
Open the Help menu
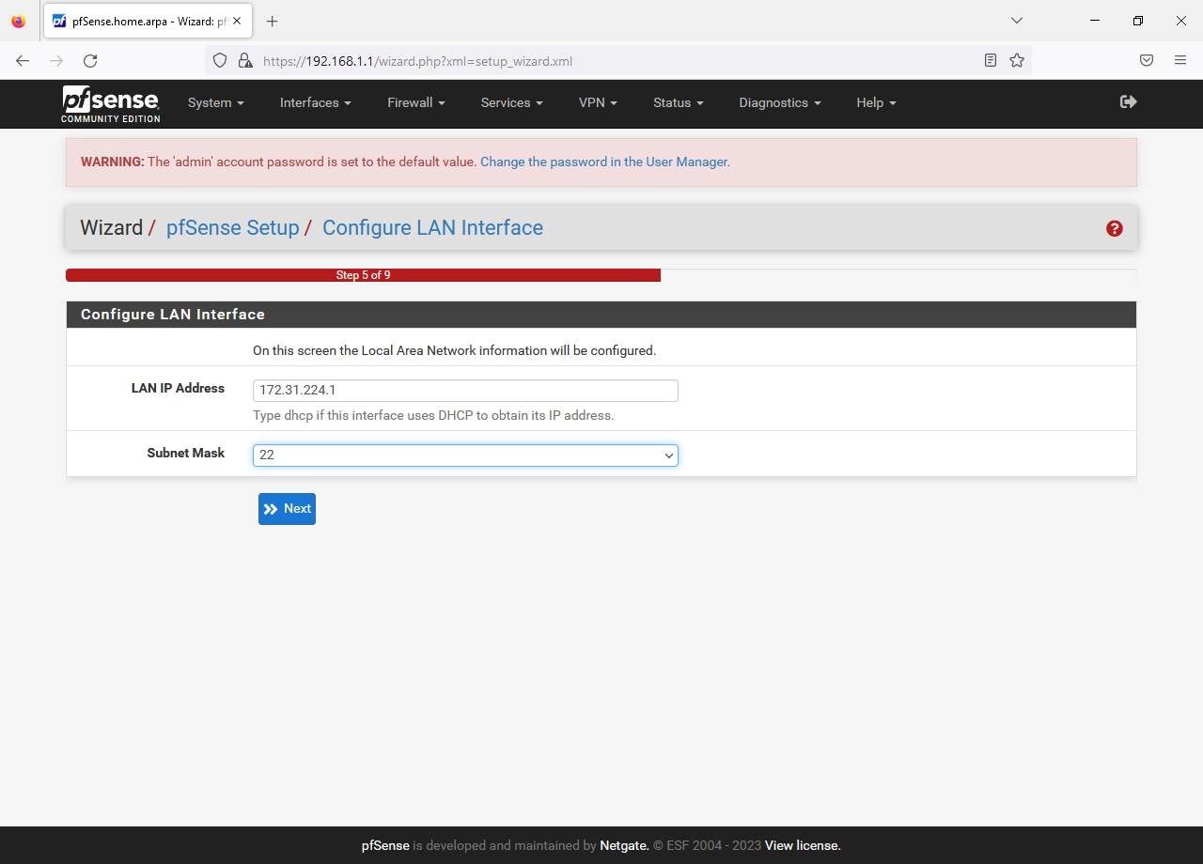(877, 102)
